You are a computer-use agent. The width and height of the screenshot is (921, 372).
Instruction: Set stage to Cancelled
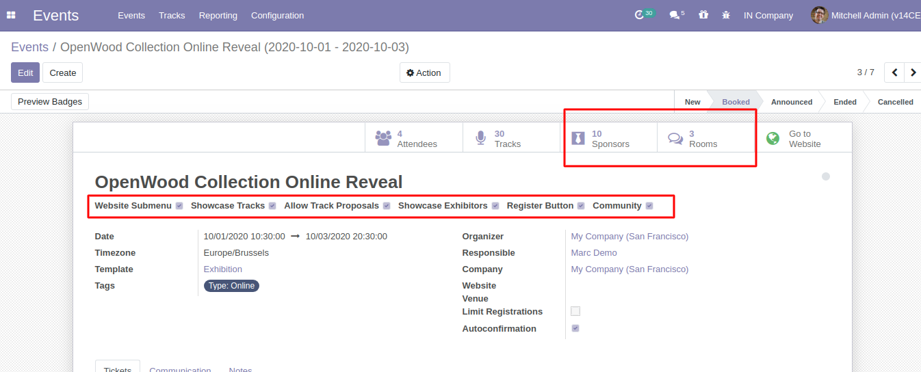pyautogui.click(x=895, y=102)
